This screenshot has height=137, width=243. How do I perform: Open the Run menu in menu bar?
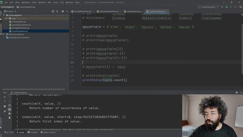50,2
